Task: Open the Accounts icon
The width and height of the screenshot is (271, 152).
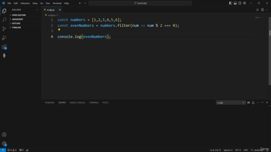Action: coord(4,135)
